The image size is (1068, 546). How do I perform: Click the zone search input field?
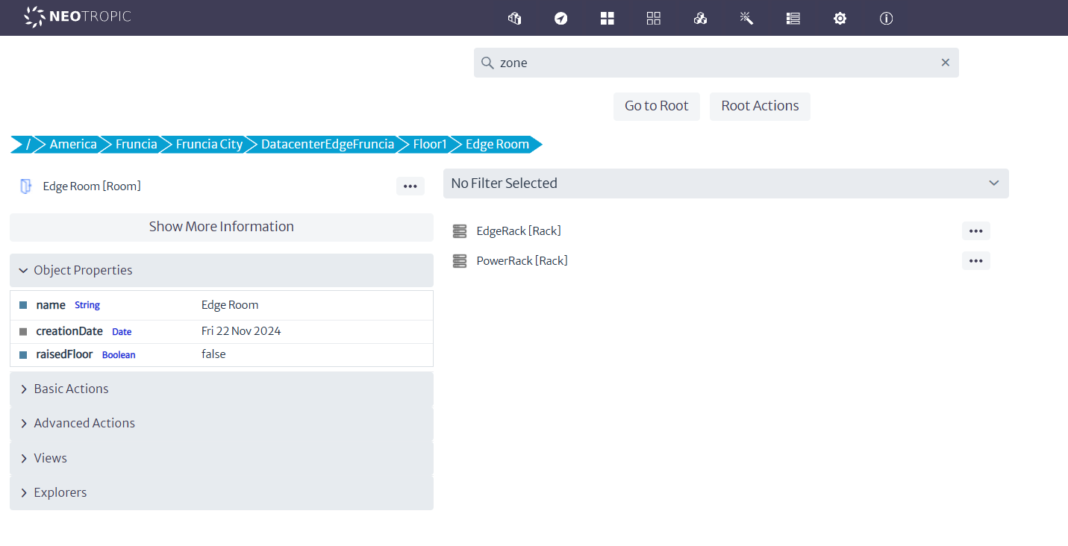[x=709, y=63]
